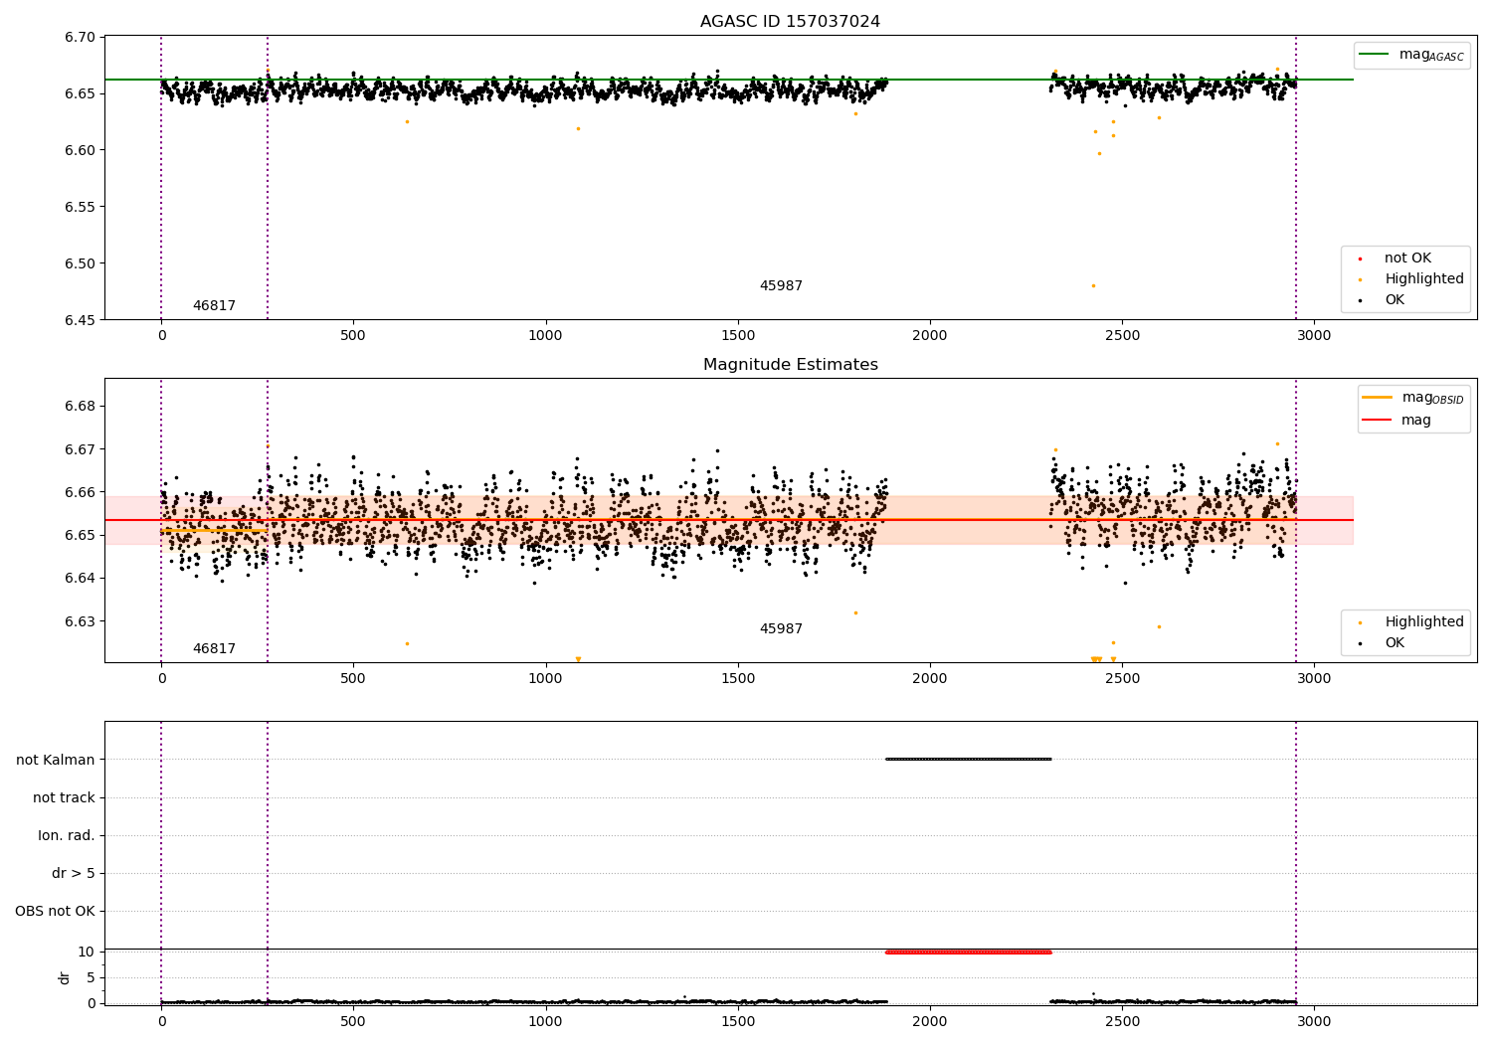Click the 'AGASC ID 157037024' plot title
The width and height of the screenshot is (1492, 1044).
tap(790, 22)
